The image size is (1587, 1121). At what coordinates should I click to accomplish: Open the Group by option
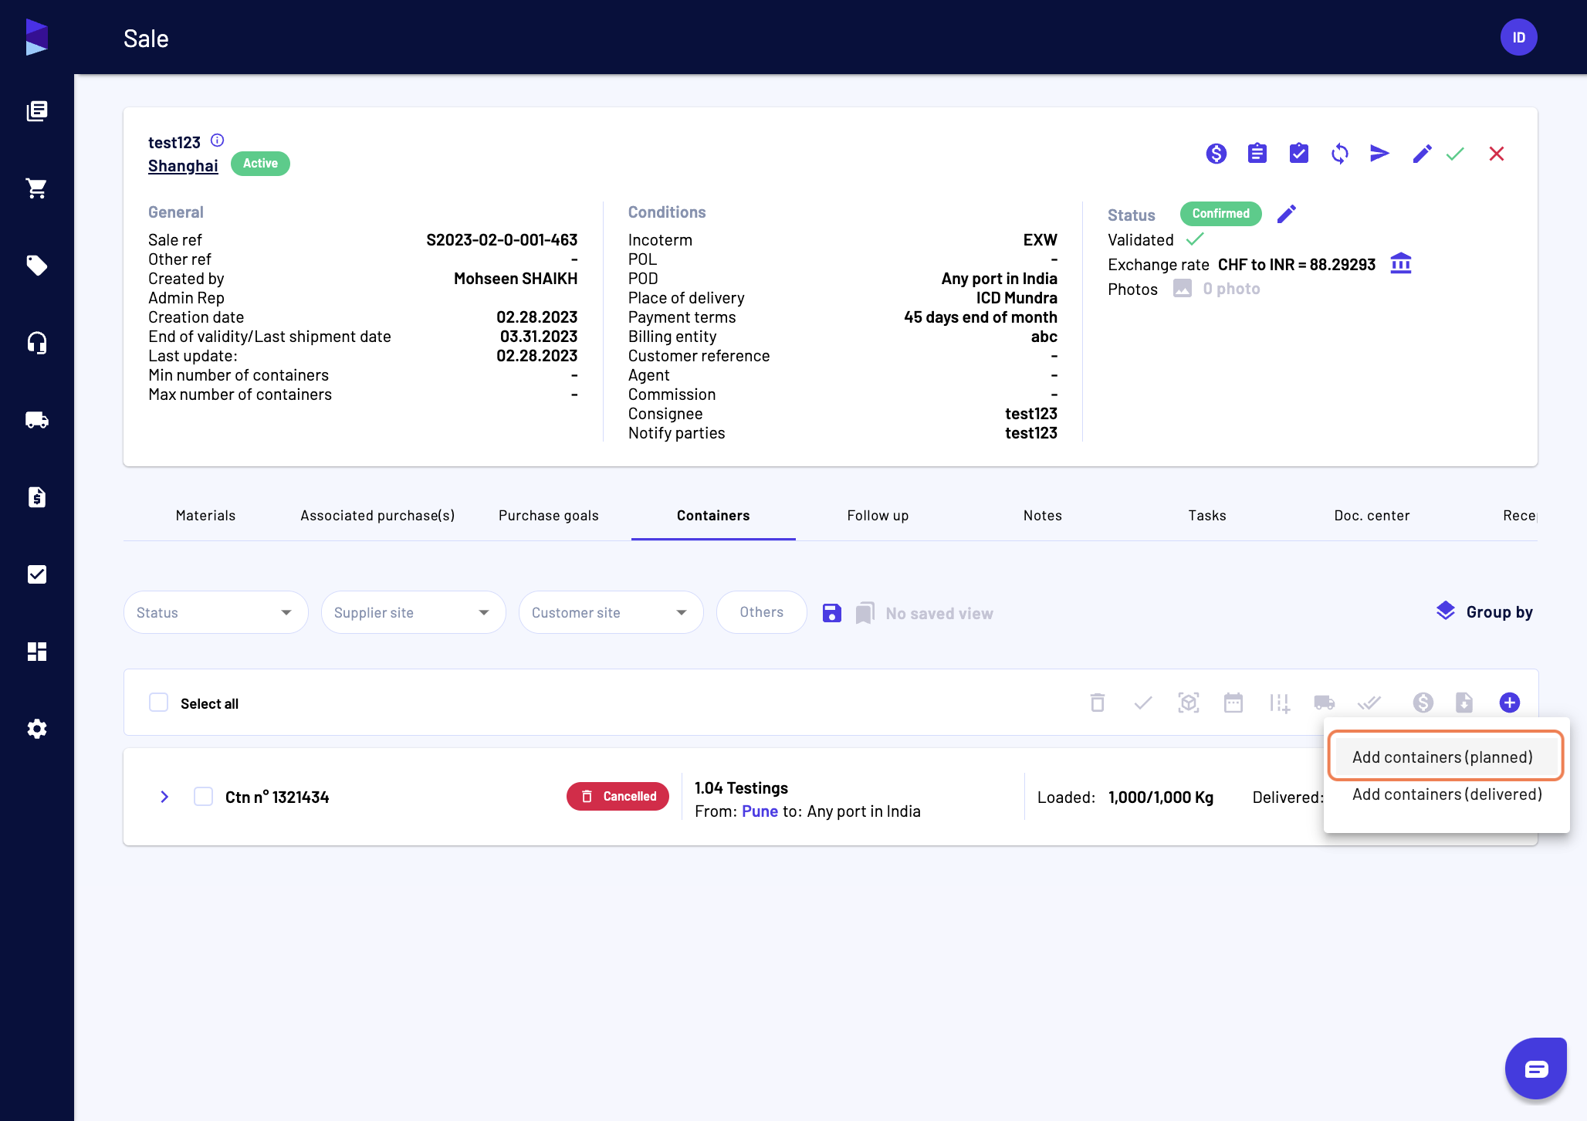(1484, 612)
